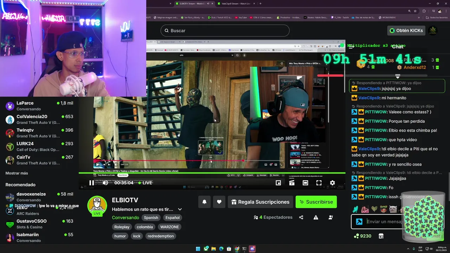Show more bookmarks overflow chevron

pos(419,17)
